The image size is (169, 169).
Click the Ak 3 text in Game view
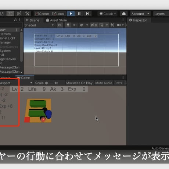click(57, 89)
